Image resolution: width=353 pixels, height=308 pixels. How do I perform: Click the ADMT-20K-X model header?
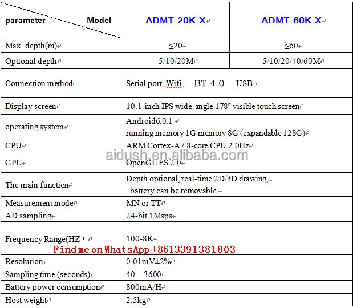click(176, 21)
